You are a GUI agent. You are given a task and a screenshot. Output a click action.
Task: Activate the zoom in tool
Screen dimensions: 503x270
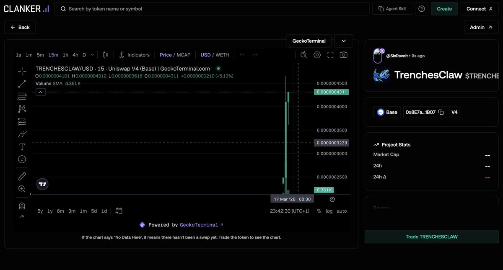[x=22, y=189]
